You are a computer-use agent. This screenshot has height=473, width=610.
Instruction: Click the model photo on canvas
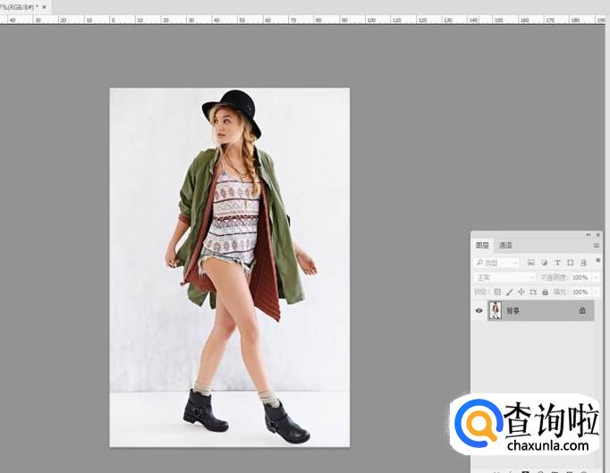pyautogui.click(x=230, y=267)
